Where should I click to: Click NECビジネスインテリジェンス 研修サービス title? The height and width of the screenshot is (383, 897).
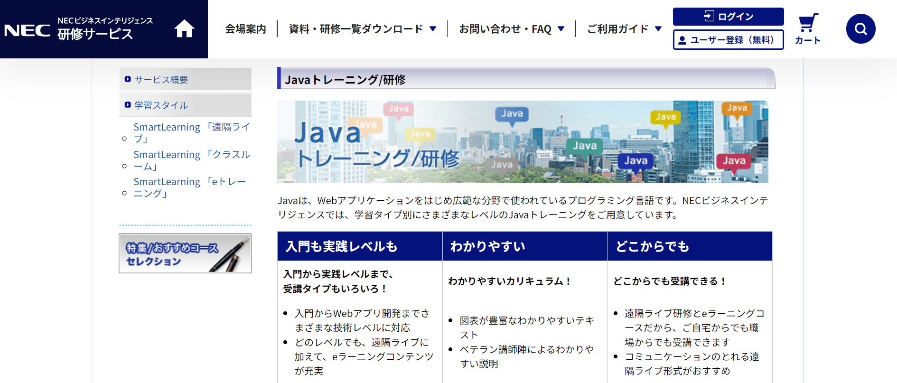[x=105, y=28]
